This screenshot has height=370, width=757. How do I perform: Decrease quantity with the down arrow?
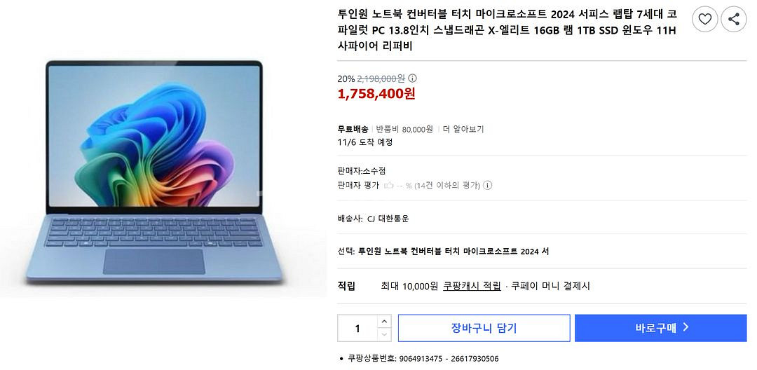[x=384, y=334]
